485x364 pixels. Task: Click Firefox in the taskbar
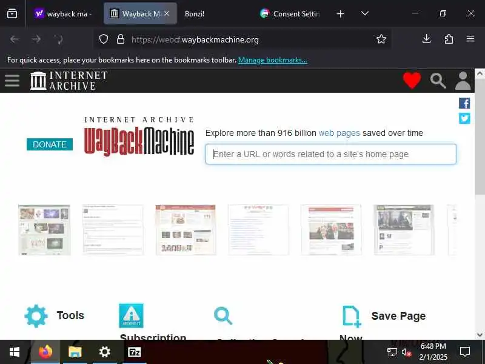(x=45, y=352)
